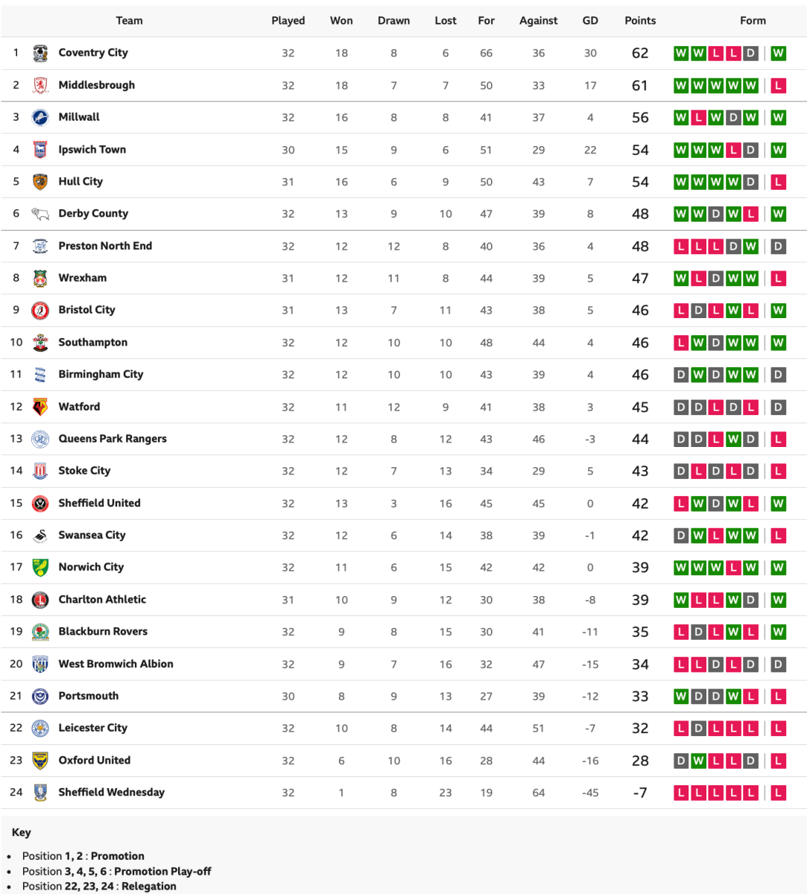Click Middlesbrough's latest form result L
Image resolution: width=807 pixels, height=894 pixels.
[x=778, y=85]
